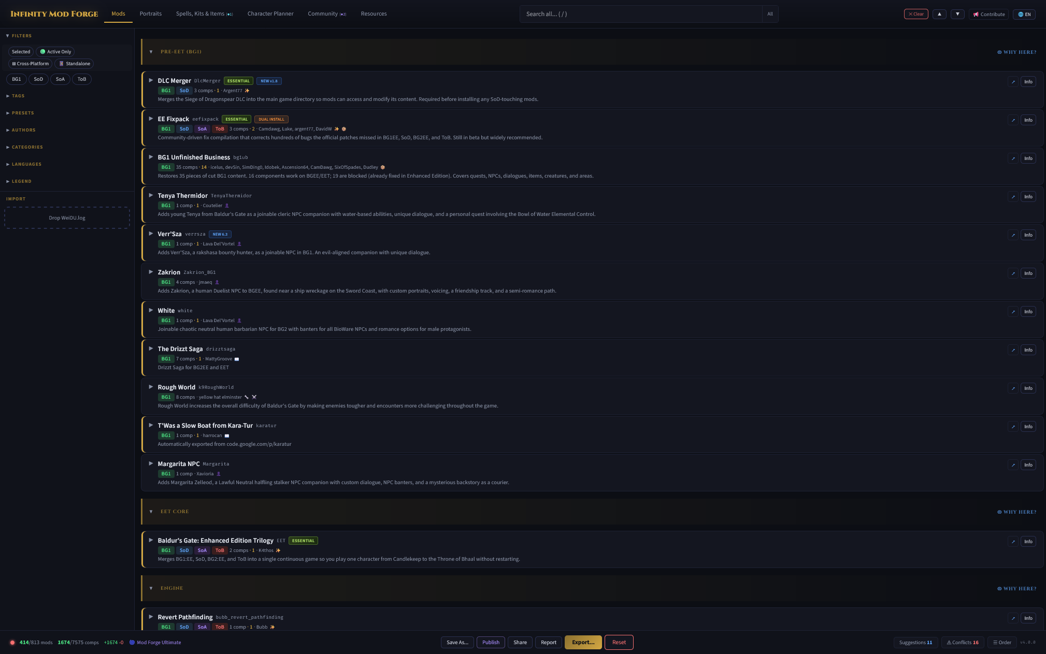Open external link icon for Rough World
1046x654 pixels.
(1013, 388)
